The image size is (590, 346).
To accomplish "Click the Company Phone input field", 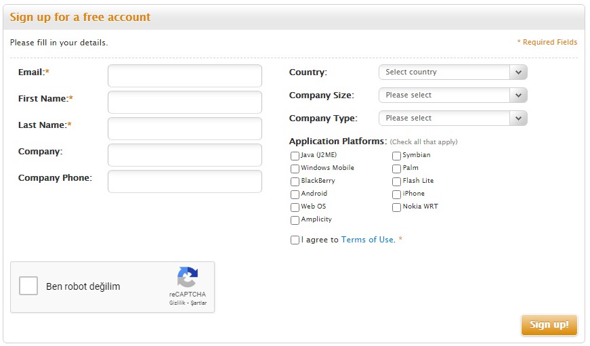I will [184, 181].
